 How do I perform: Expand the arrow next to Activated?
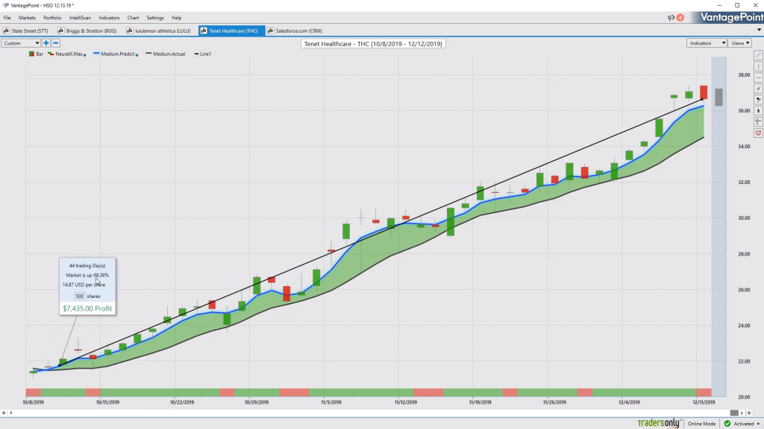[x=758, y=424]
